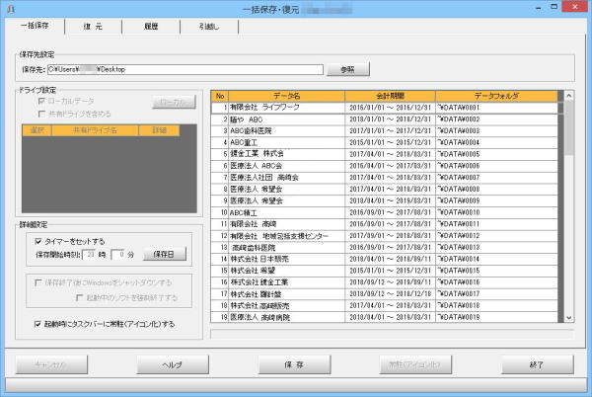Click the データ名 column header
This screenshot has width=592, height=397.
286,96
